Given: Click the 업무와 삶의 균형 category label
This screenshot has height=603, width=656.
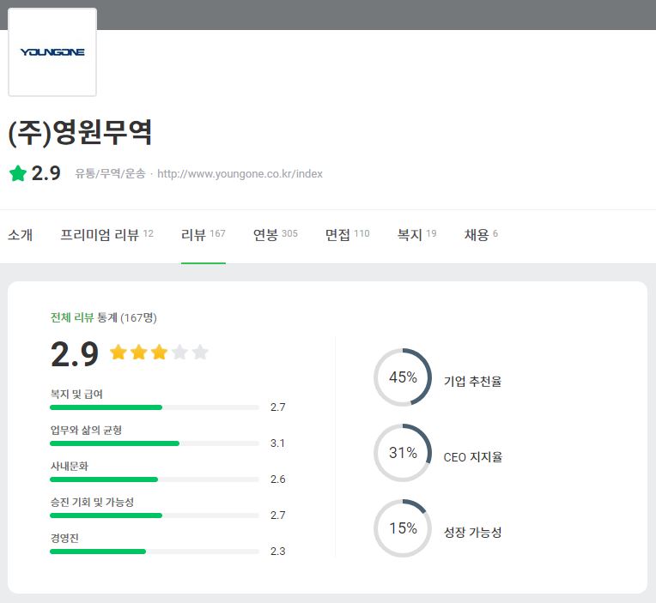Looking at the screenshot, I should tap(86, 430).
